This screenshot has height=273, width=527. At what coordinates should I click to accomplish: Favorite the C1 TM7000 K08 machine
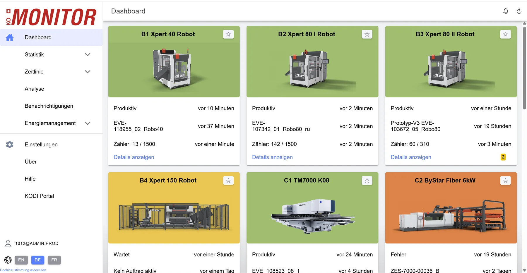(x=367, y=181)
